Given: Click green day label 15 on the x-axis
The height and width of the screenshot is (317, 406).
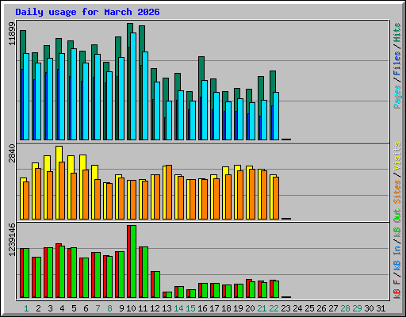Looking at the screenshot, I should point(190,308).
